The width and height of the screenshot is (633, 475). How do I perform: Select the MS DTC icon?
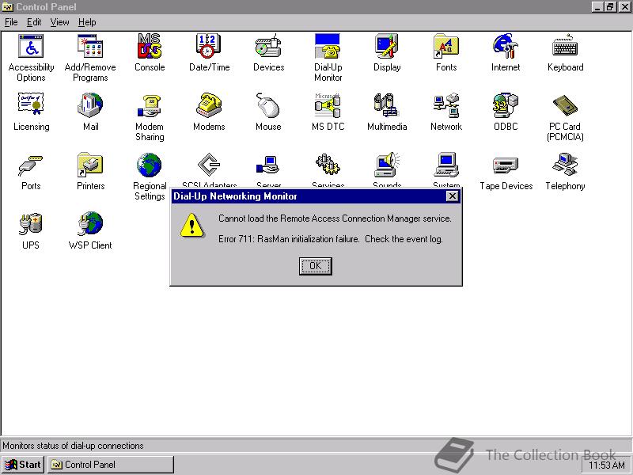[x=328, y=105]
